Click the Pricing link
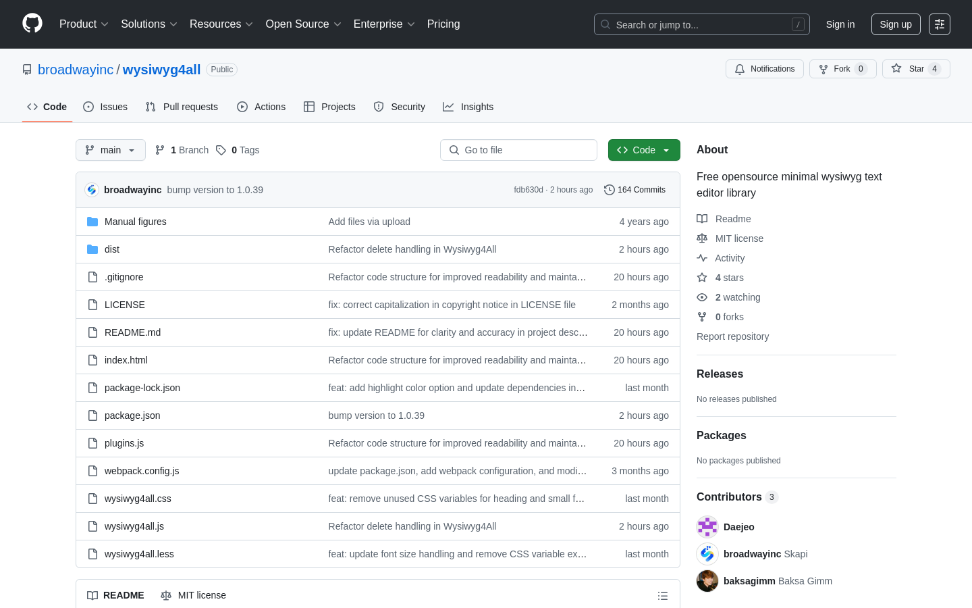 click(x=443, y=24)
